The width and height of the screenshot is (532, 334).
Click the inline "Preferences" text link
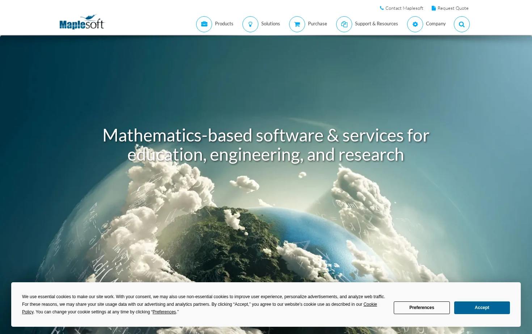click(164, 312)
